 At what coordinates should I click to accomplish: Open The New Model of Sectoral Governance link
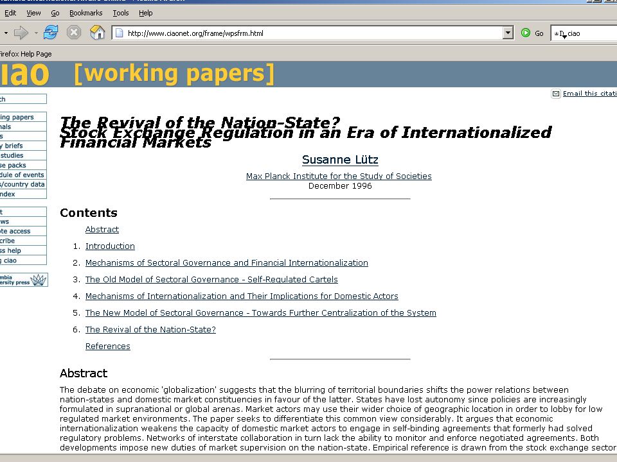(260, 312)
